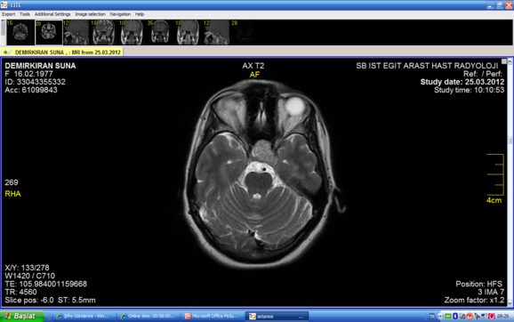Switch to Microsoft Office Picture taskbar item

click(x=213, y=316)
